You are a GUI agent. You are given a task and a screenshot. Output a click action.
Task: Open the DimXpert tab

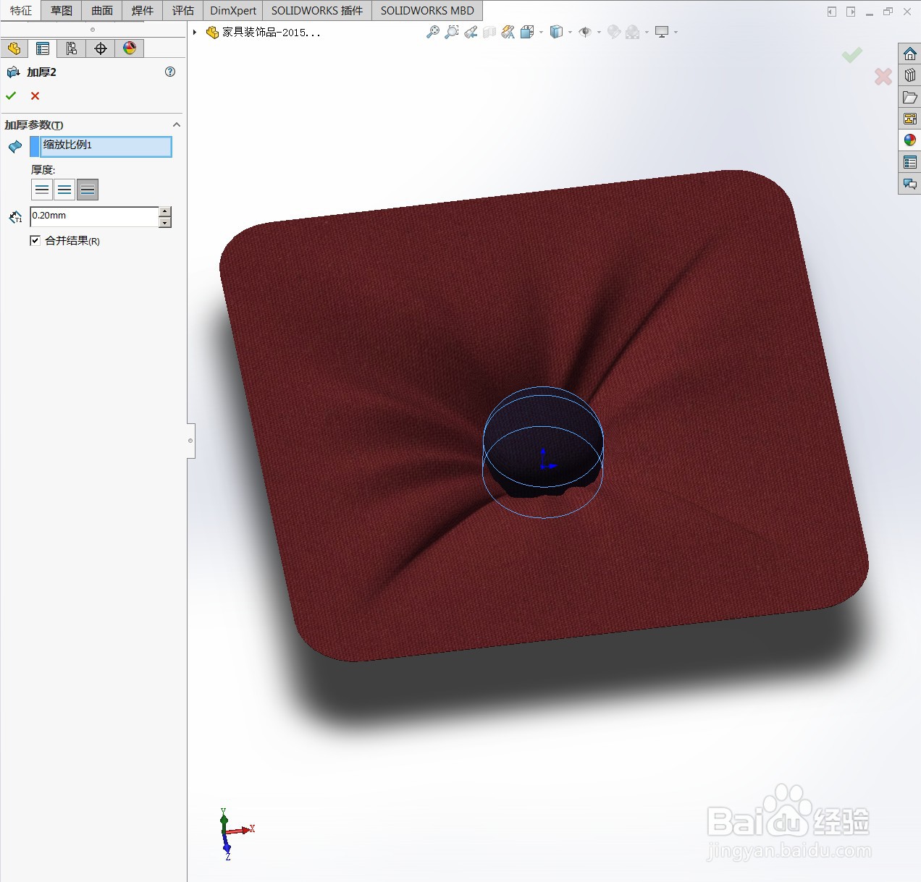tap(233, 10)
